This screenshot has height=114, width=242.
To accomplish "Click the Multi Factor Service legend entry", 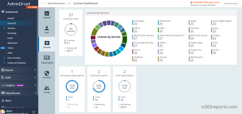I will 143,37.
